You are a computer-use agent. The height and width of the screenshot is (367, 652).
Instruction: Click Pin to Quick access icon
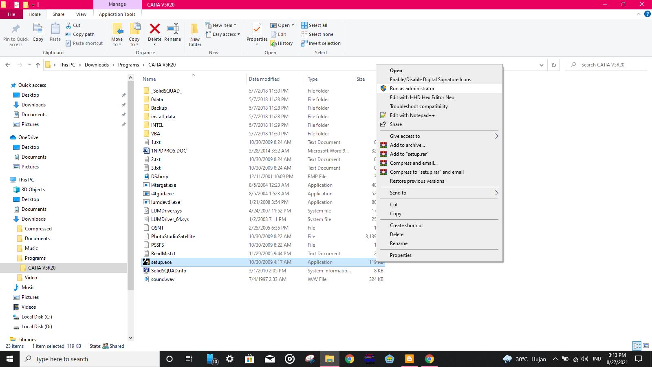(16, 29)
